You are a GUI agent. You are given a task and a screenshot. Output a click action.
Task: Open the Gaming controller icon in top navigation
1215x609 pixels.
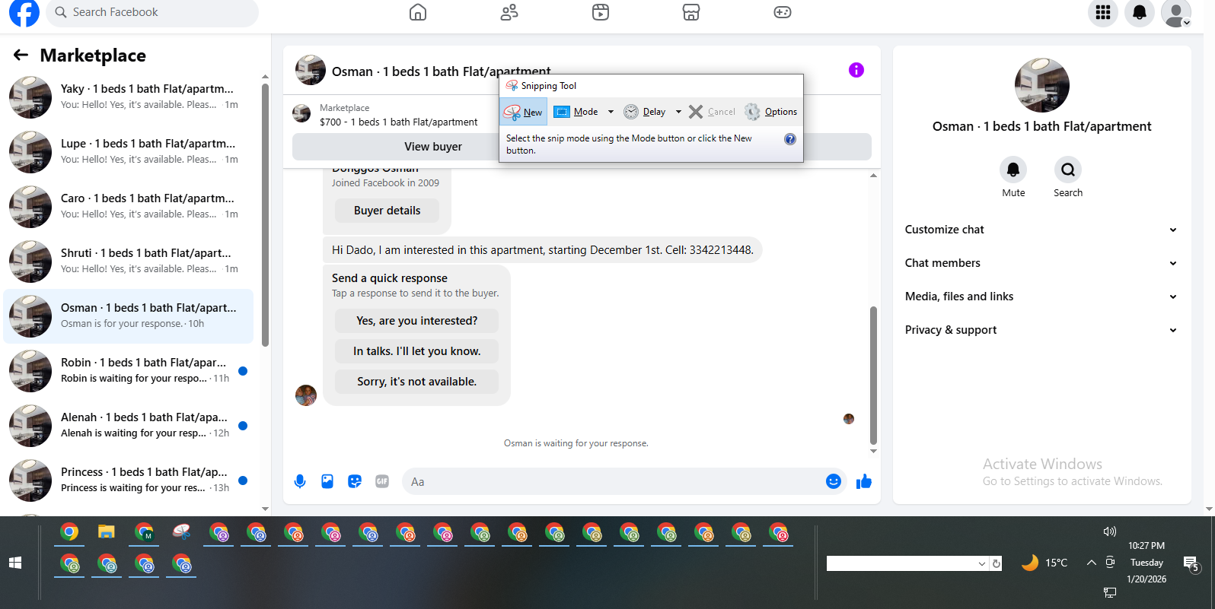[783, 12]
